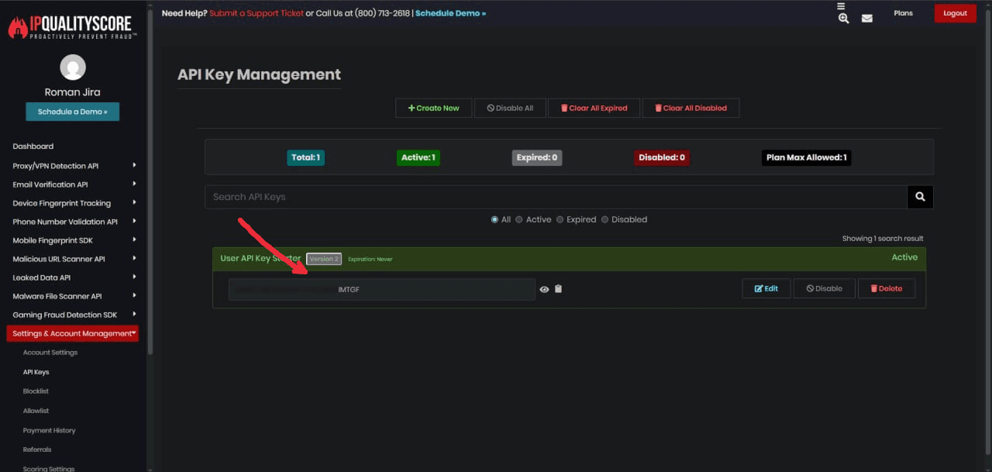Disable the User API Key
Image resolution: width=992 pixels, height=472 pixels.
point(824,288)
